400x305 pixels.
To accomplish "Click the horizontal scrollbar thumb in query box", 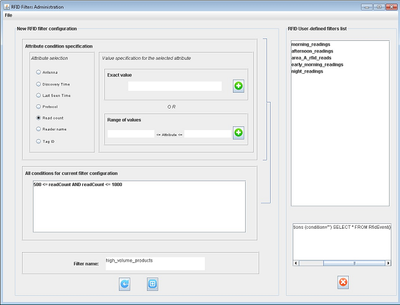I will [x=354, y=263].
